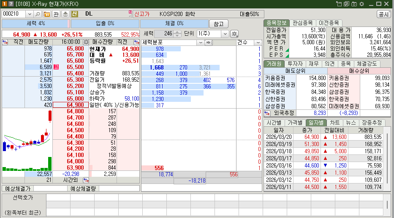Switch to the 장중추정 tab
The height and width of the screenshot is (218, 394).
372,122
